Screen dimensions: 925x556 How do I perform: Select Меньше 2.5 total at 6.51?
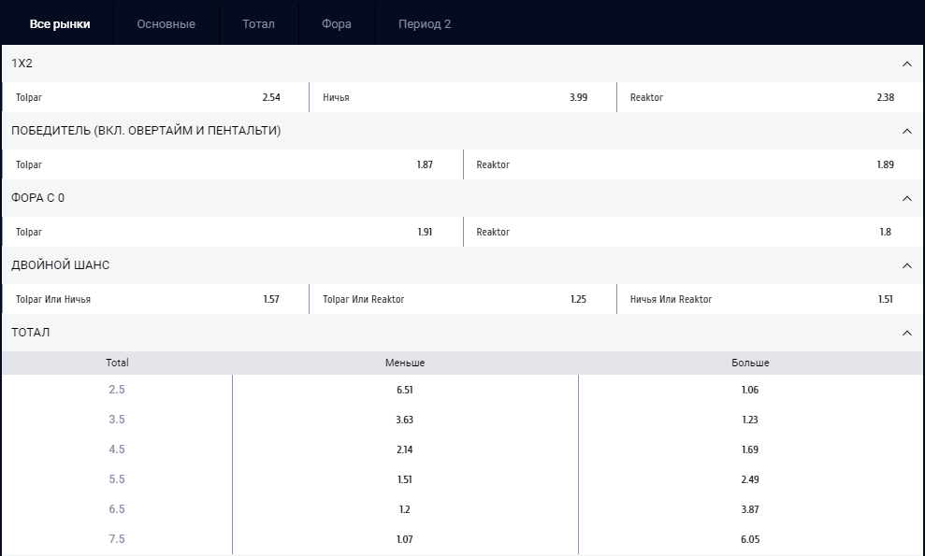(405, 390)
